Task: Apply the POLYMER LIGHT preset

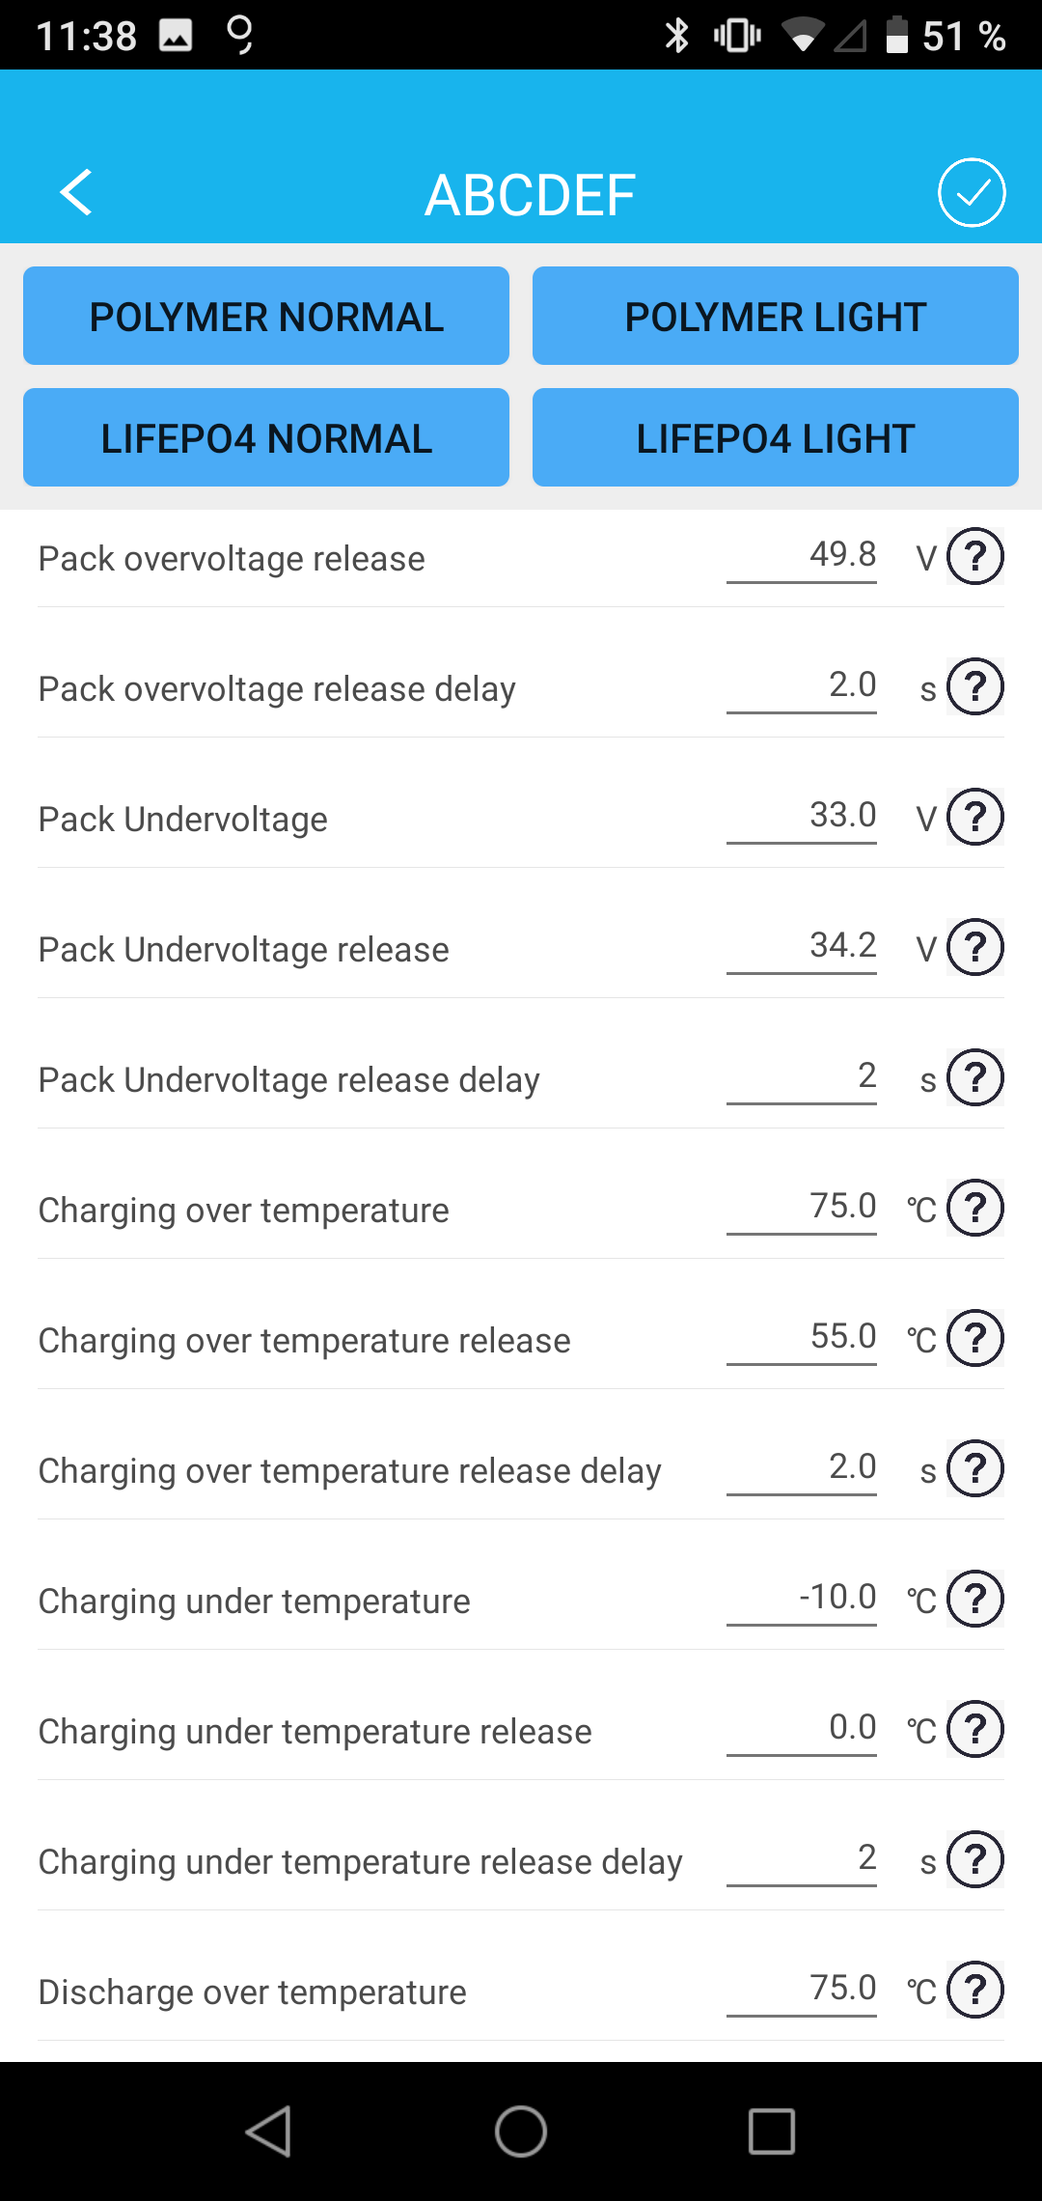Action: click(776, 316)
